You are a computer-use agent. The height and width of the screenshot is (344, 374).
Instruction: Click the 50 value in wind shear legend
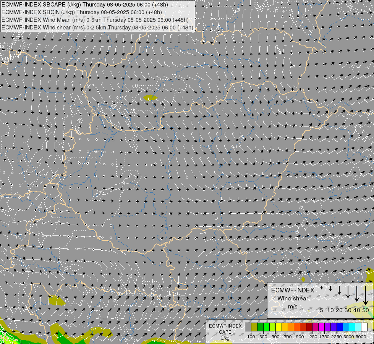(x=366, y=310)
